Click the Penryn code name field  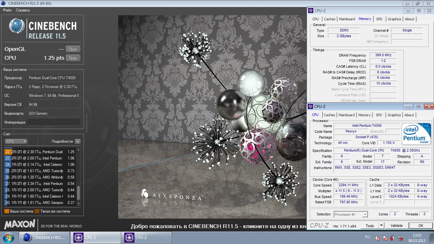click(x=351, y=132)
